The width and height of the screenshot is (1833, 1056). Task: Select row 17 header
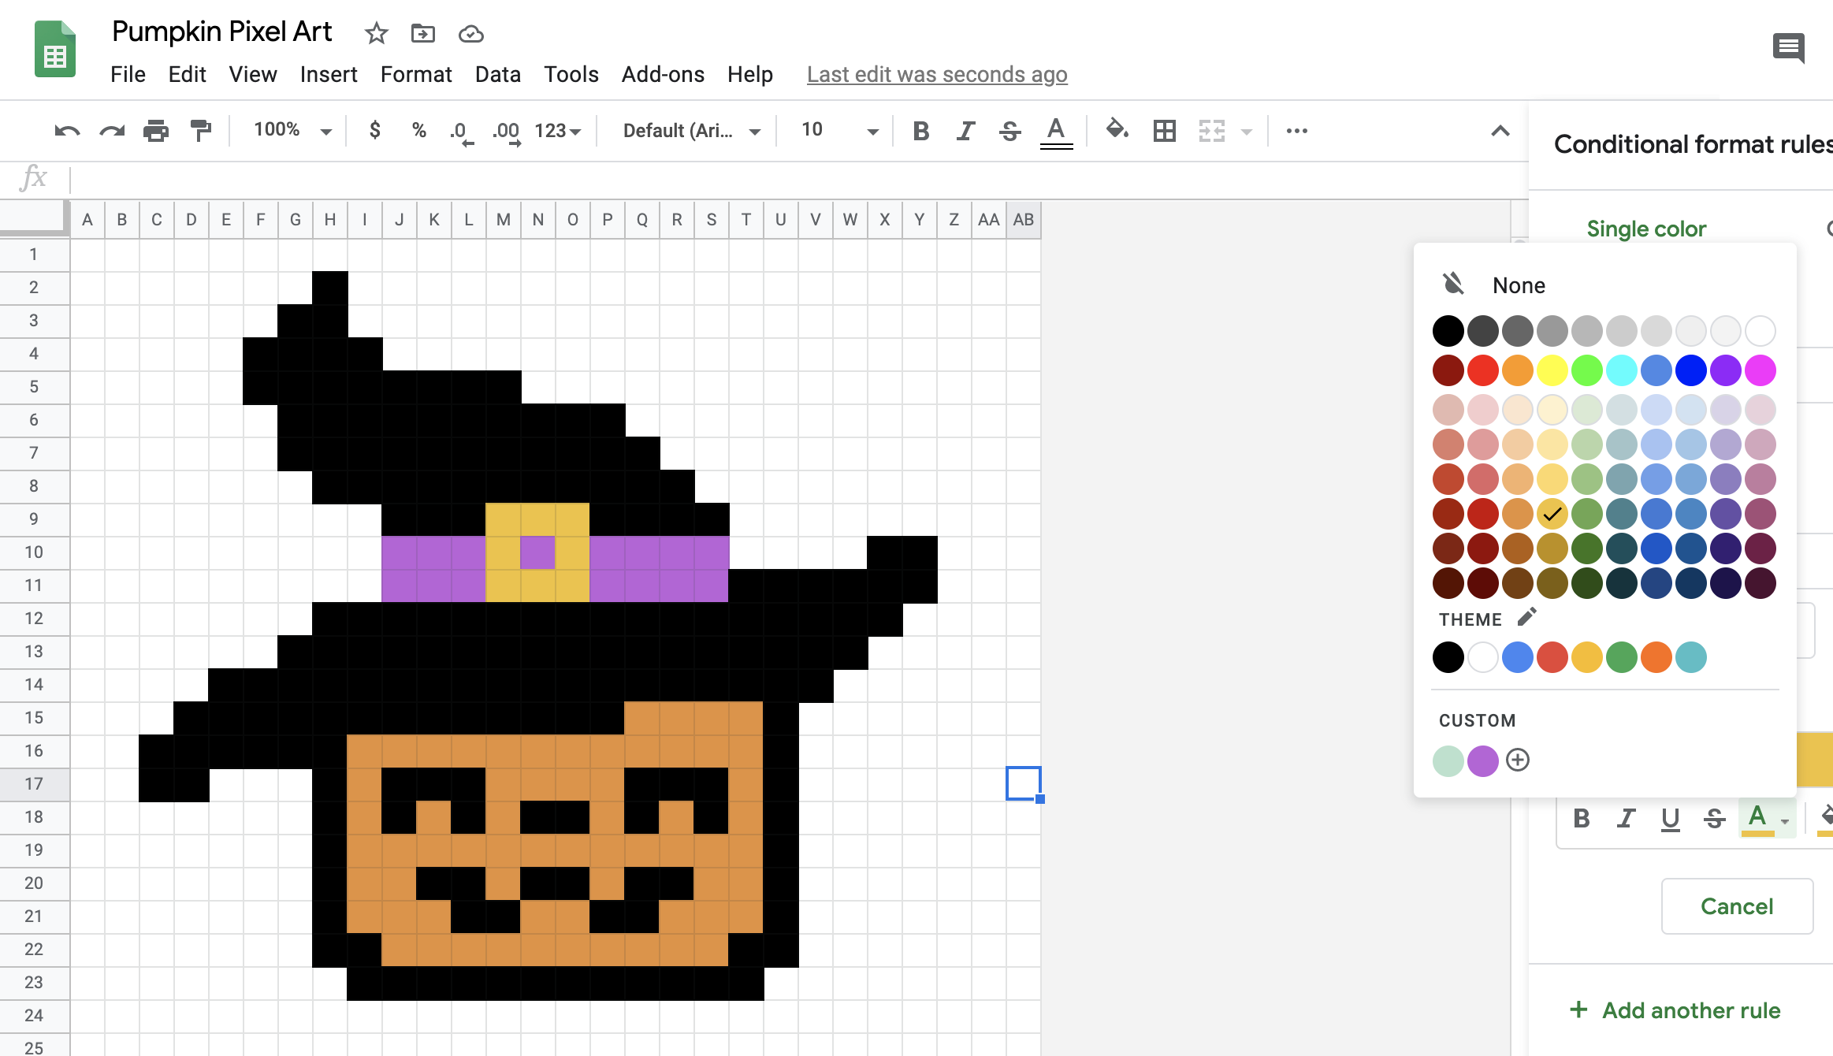tap(34, 784)
